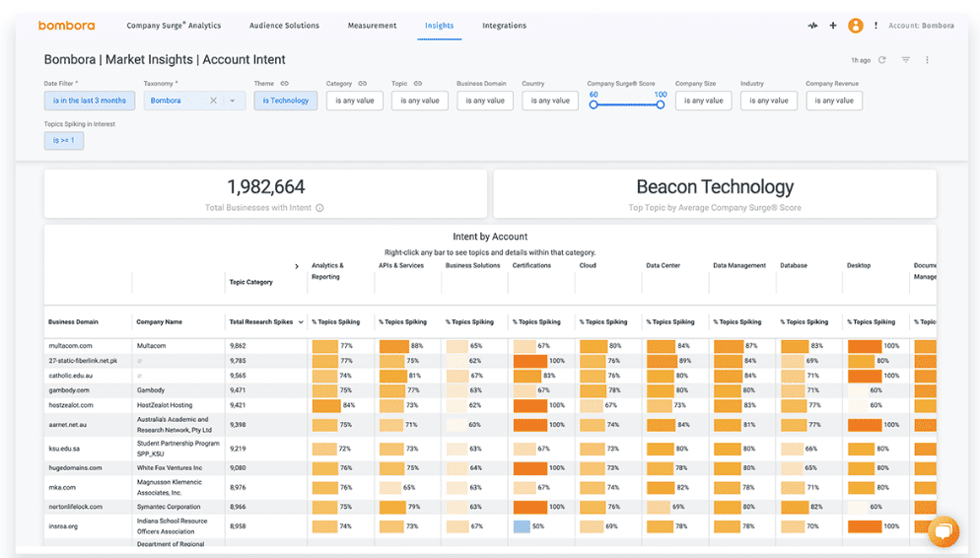This screenshot has width=980, height=558.
Task: Click the nortonlifelock.com domain cell
Action: [x=76, y=507]
